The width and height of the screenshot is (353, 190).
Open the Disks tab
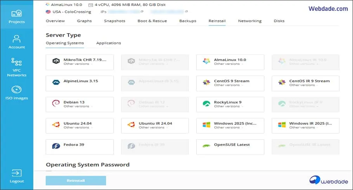[279, 21]
